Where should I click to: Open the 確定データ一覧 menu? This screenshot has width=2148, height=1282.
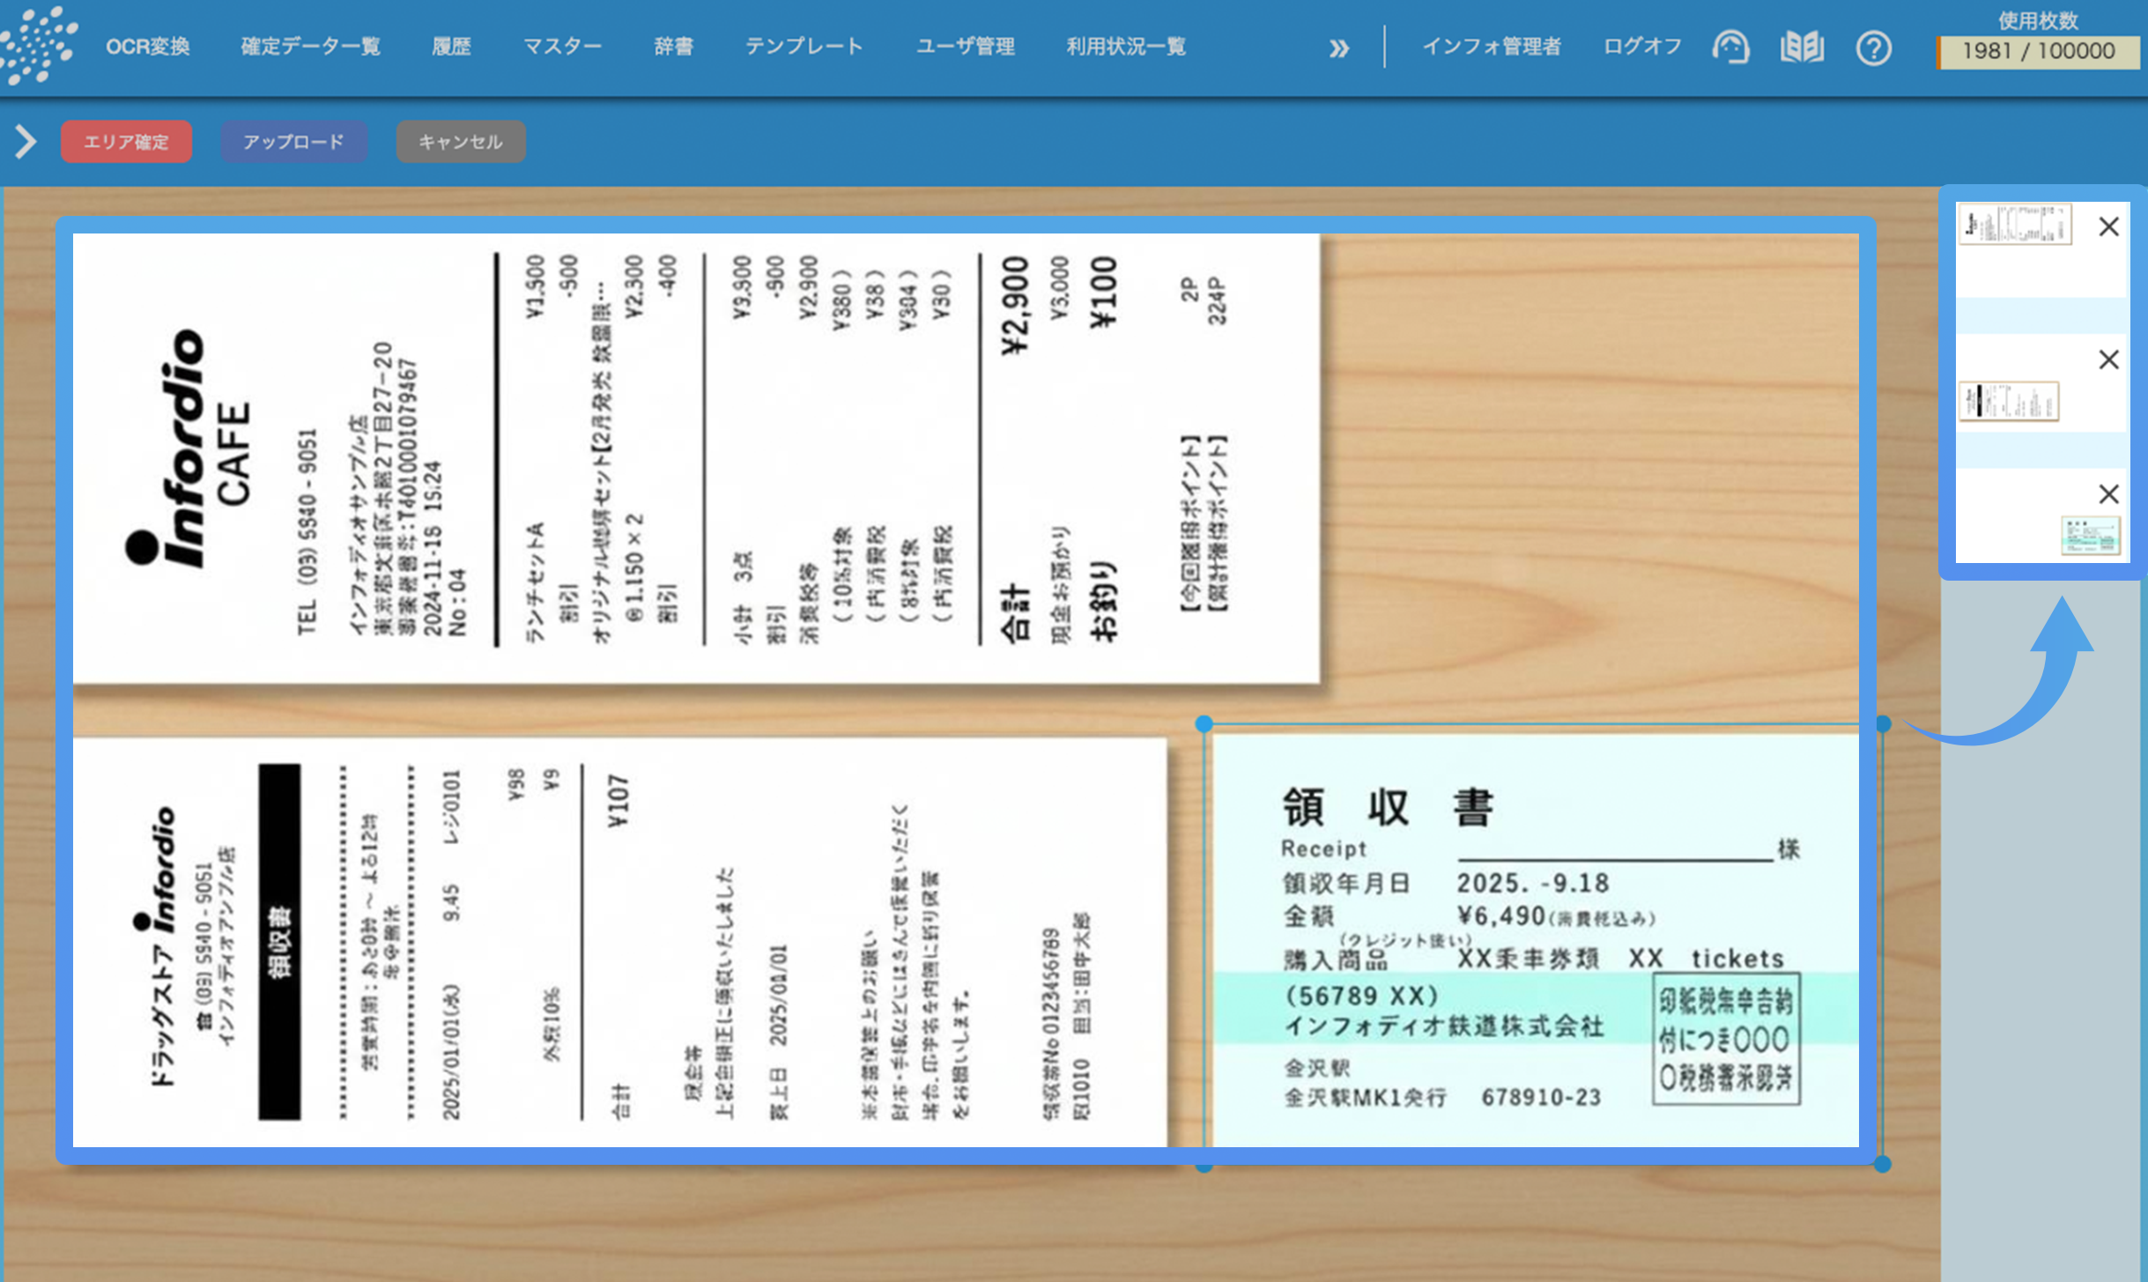(x=310, y=47)
